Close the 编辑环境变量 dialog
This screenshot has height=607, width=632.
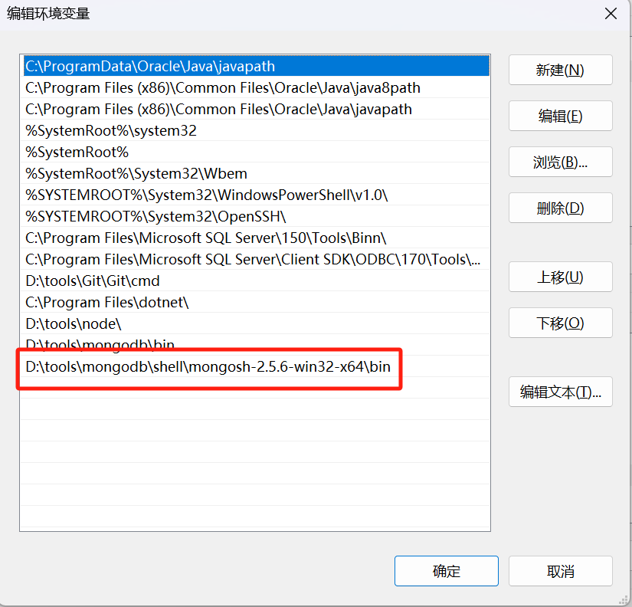(x=611, y=14)
